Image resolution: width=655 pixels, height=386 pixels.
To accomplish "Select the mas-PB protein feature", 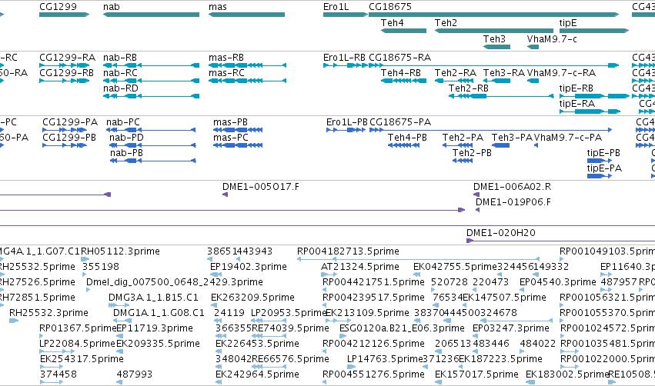I will [238, 130].
